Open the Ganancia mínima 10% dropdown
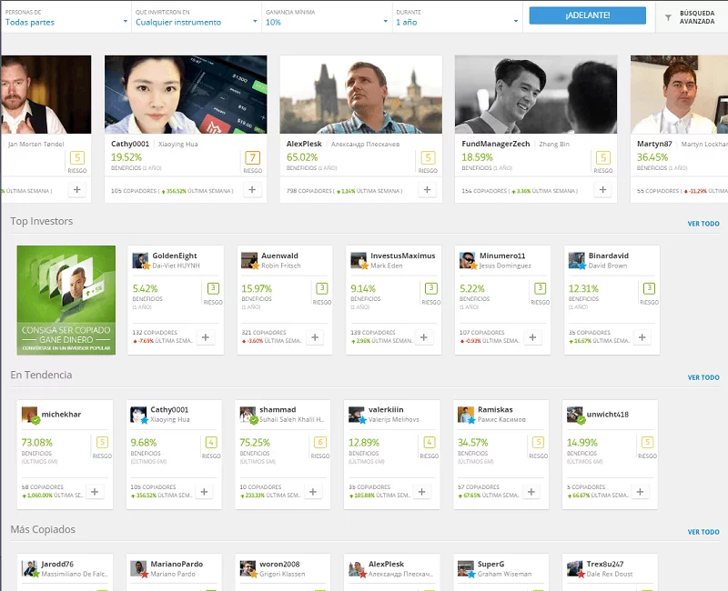Viewport: 728px width, 591px height. [x=327, y=17]
